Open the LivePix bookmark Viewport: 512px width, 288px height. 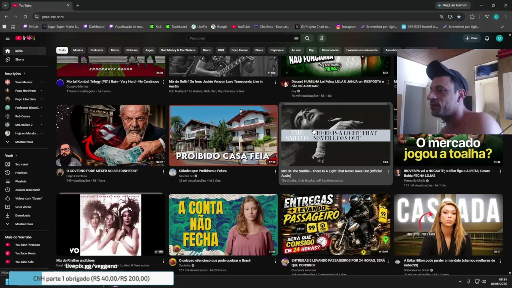pyautogui.click(x=199, y=27)
